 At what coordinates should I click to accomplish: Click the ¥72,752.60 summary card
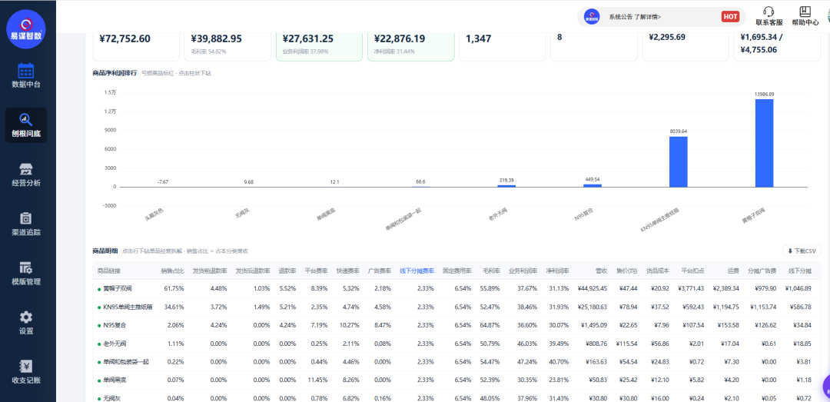(x=137, y=45)
